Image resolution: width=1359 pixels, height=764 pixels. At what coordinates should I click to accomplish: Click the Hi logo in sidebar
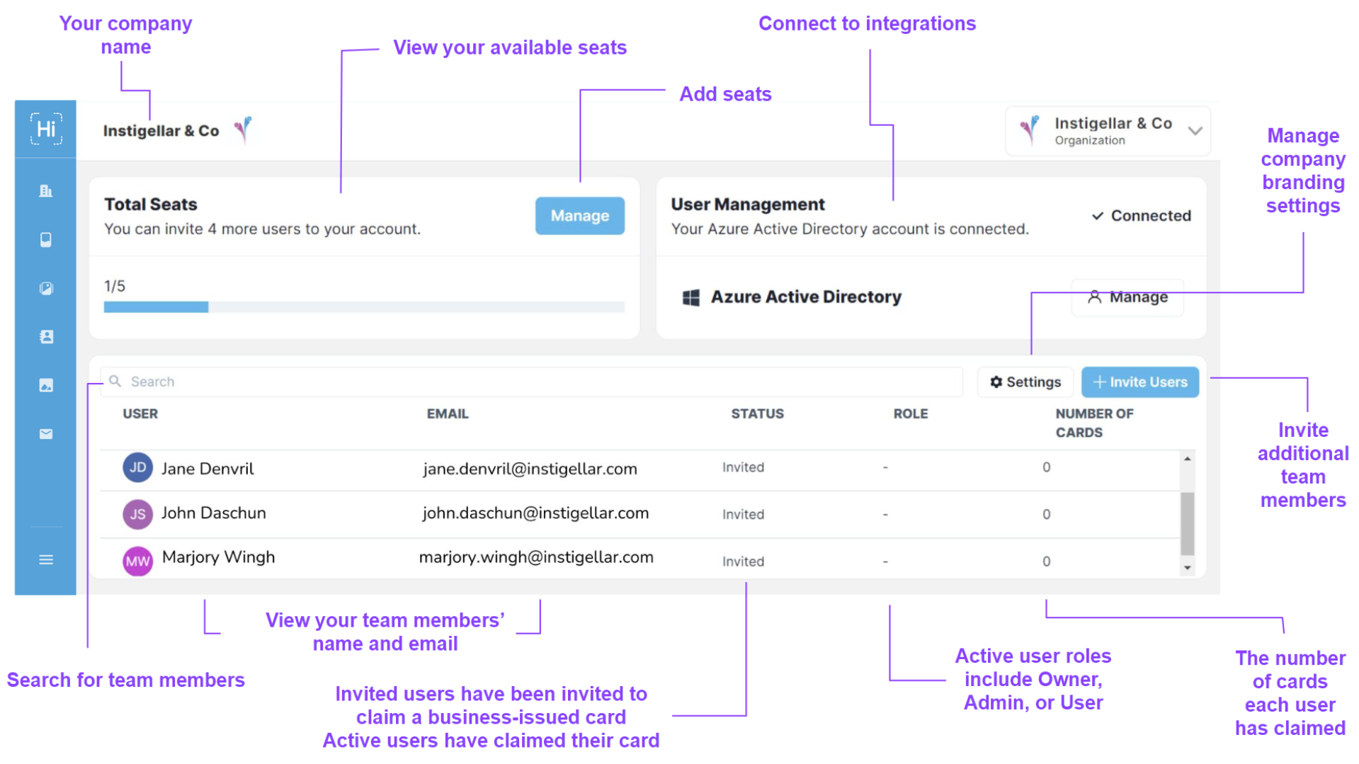coord(46,129)
